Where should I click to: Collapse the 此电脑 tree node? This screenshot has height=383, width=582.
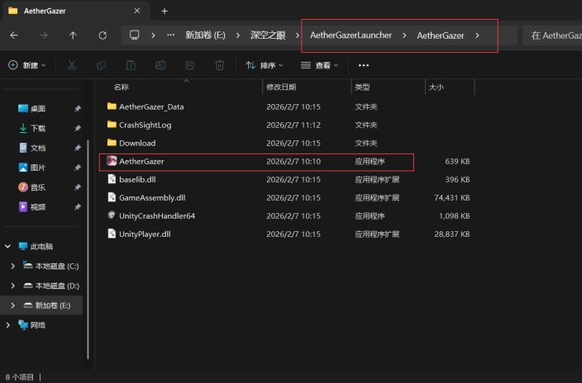[9, 246]
